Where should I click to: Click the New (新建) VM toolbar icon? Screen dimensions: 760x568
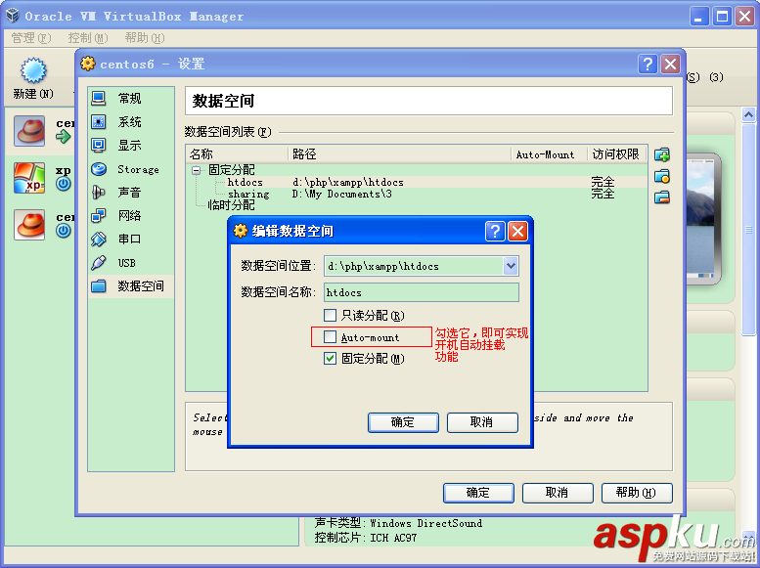tap(33, 70)
